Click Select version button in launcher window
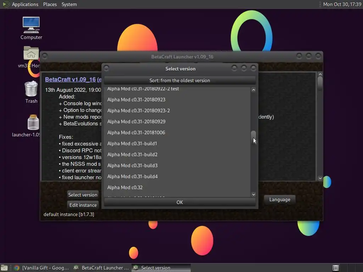Viewport: 363px width, 272px height. [x=83, y=195]
